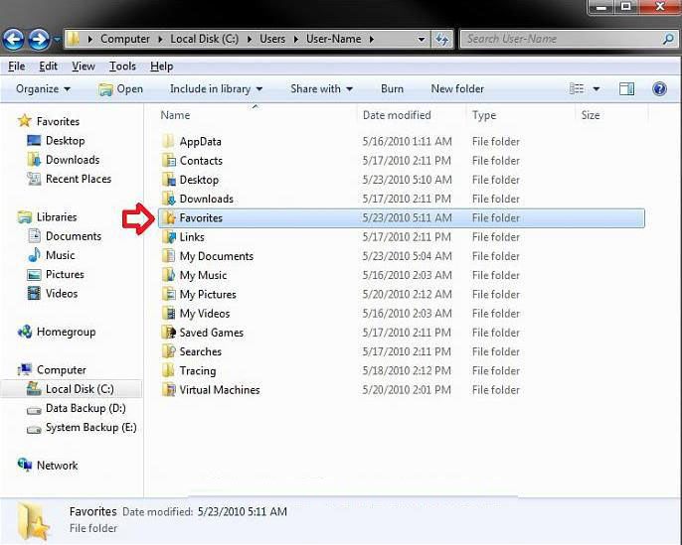Select the My Pictures folder icon
Screen dimensions: 682x545
168,294
